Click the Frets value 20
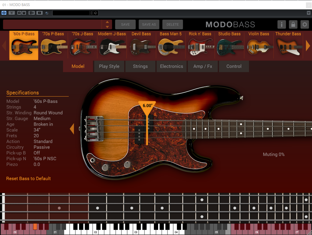Screen dimensions: 312x235 36,136
